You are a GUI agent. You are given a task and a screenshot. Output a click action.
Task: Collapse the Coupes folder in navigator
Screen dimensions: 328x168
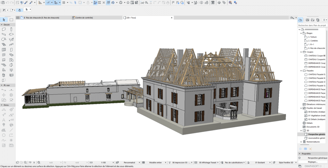click(x=301, y=52)
